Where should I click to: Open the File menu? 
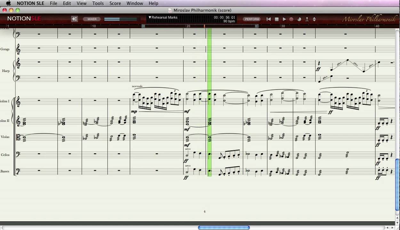[x=53, y=3]
